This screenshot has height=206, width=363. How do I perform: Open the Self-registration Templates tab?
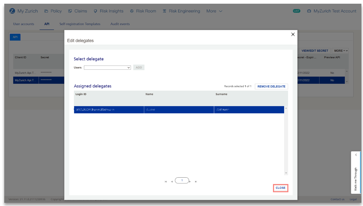80,24
